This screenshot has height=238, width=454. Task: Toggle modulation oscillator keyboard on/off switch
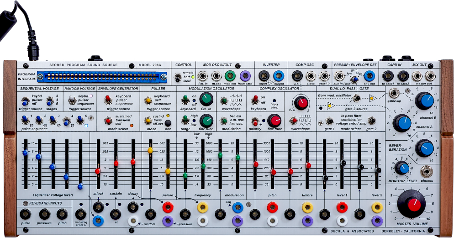pyautogui.click(x=185, y=100)
